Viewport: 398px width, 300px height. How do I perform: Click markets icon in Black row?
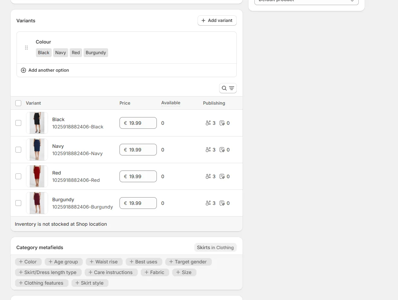point(222,123)
